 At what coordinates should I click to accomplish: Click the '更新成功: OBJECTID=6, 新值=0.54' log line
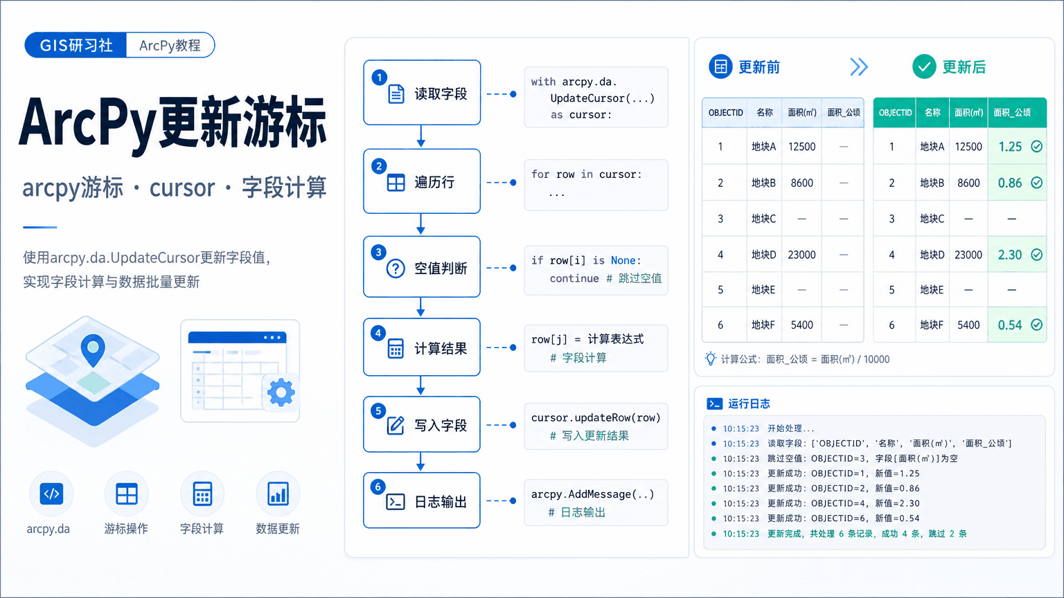(x=843, y=518)
